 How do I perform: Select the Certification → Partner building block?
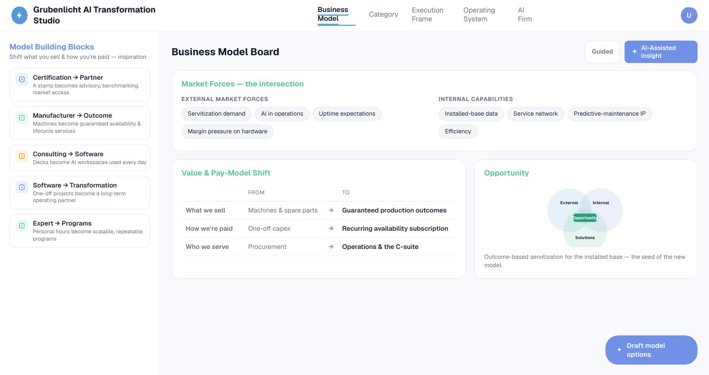pos(80,85)
